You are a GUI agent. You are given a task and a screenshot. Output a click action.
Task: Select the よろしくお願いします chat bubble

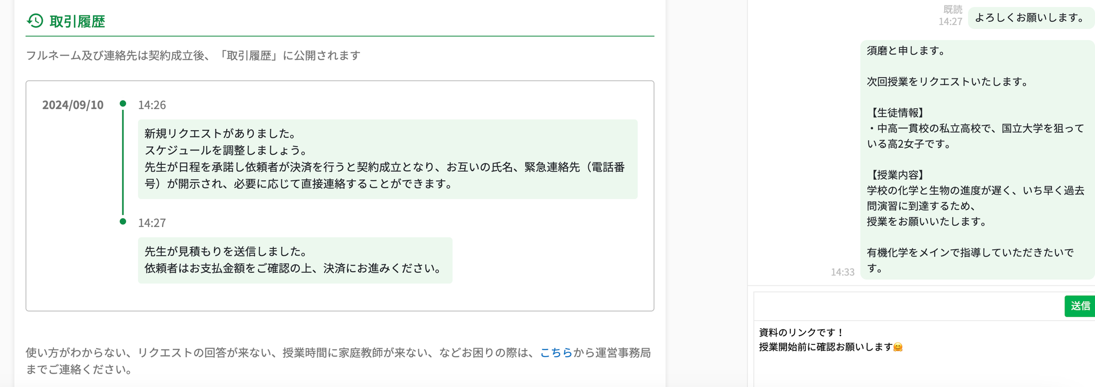point(1031,18)
